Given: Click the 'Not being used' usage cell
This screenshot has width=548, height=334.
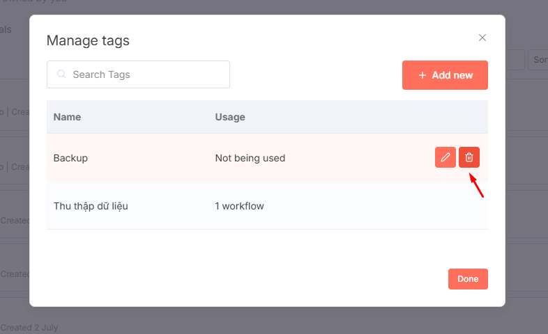Looking at the screenshot, I should (x=250, y=158).
